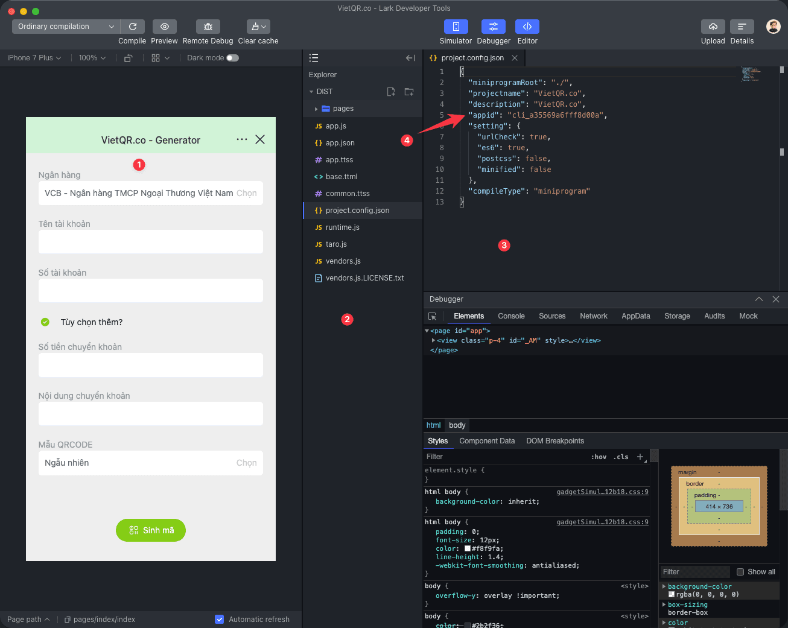The width and height of the screenshot is (788, 628).
Task: Toggle Dark mode switch
Action: click(x=232, y=58)
